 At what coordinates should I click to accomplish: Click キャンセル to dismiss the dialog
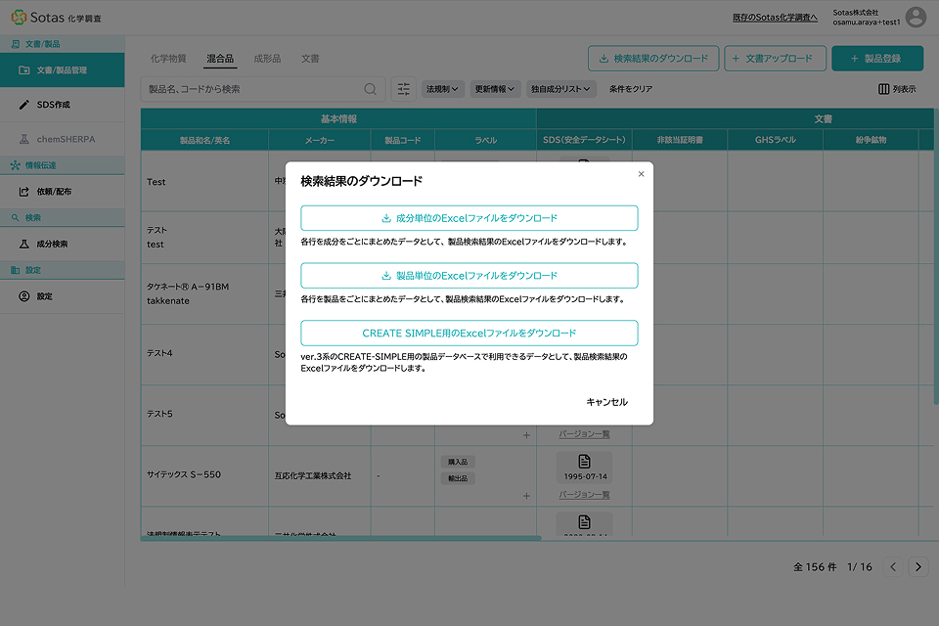click(x=606, y=402)
